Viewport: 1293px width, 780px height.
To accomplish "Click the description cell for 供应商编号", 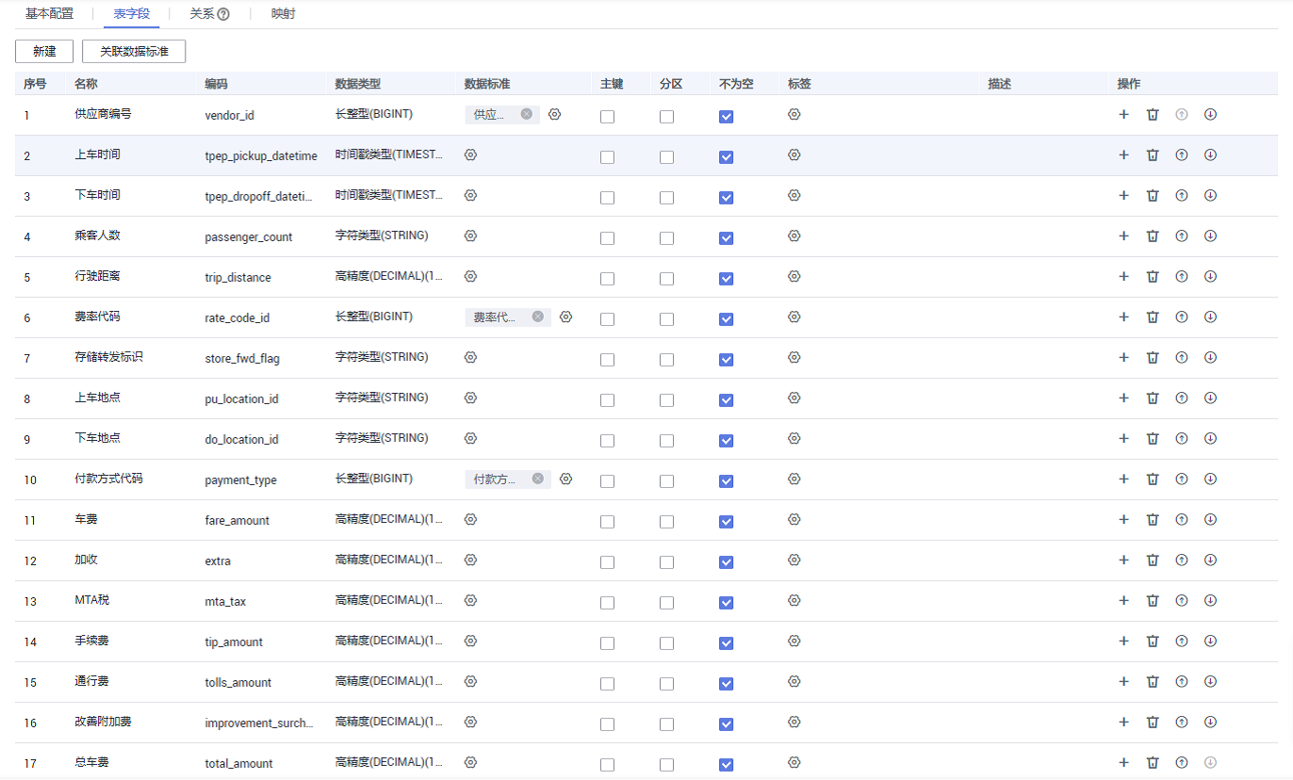I will (1044, 115).
